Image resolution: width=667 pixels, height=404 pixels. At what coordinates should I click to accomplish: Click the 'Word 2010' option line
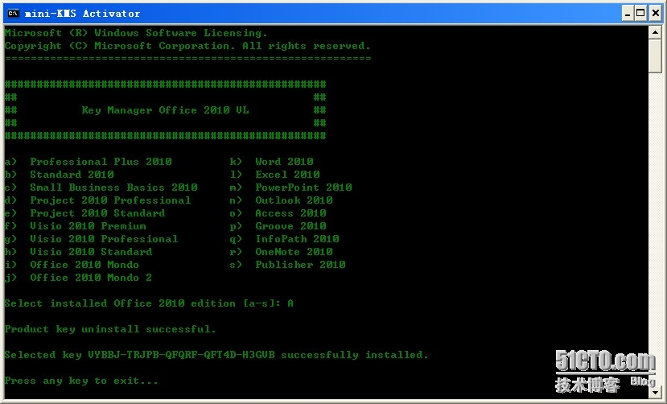click(272, 162)
